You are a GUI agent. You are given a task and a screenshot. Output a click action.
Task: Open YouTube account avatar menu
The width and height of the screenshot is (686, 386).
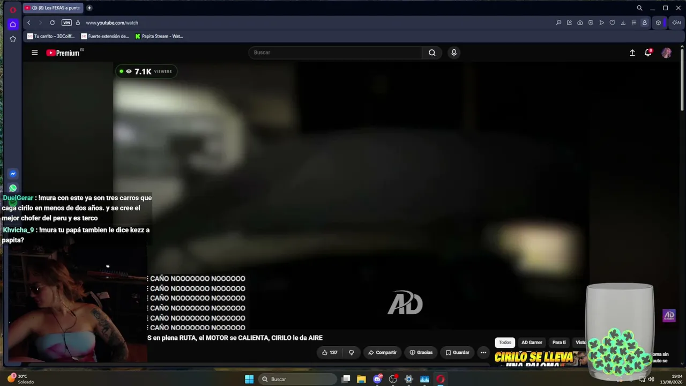tap(667, 53)
